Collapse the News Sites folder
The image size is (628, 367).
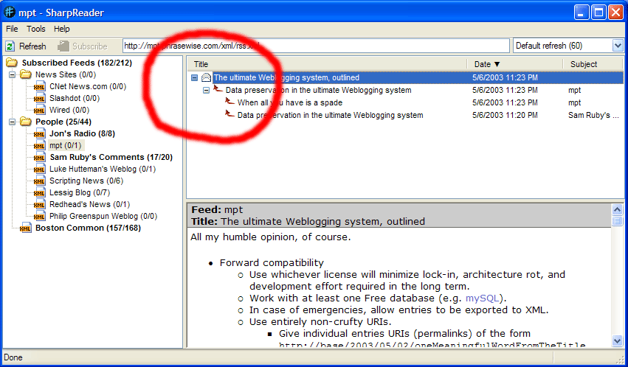pos(13,74)
